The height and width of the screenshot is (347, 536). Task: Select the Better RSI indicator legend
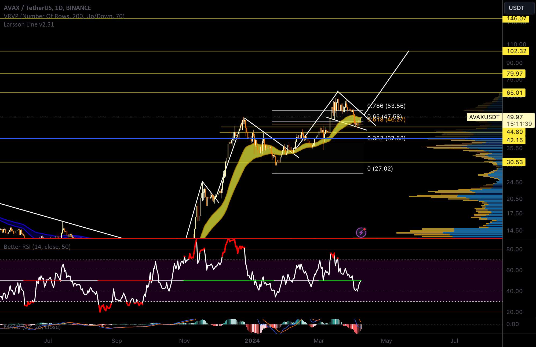point(37,247)
